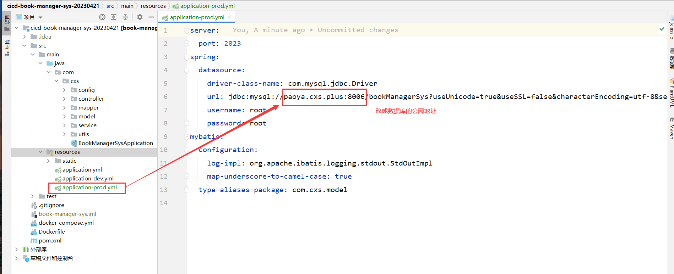Click the main breadcrumb
Image resolution: width=674 pixels, height=274 pixels.
pos(127,6)
